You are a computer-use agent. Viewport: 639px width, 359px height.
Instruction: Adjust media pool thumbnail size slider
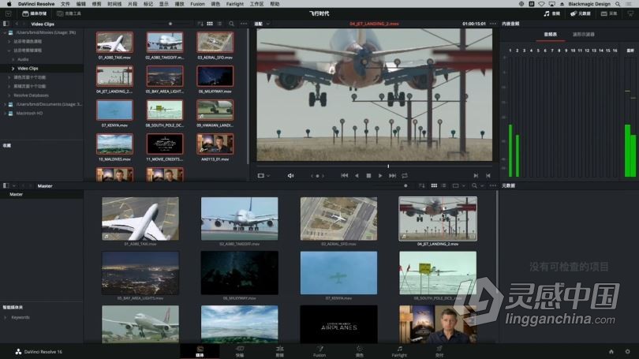pyautogui.click(x=405, y=185)
